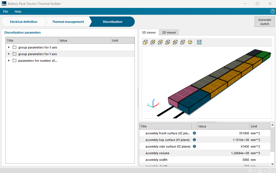Image resolution: width=276 pixels, height=173 pixels.
Task: Show info for assembly top surface
Action: [195, 140]
